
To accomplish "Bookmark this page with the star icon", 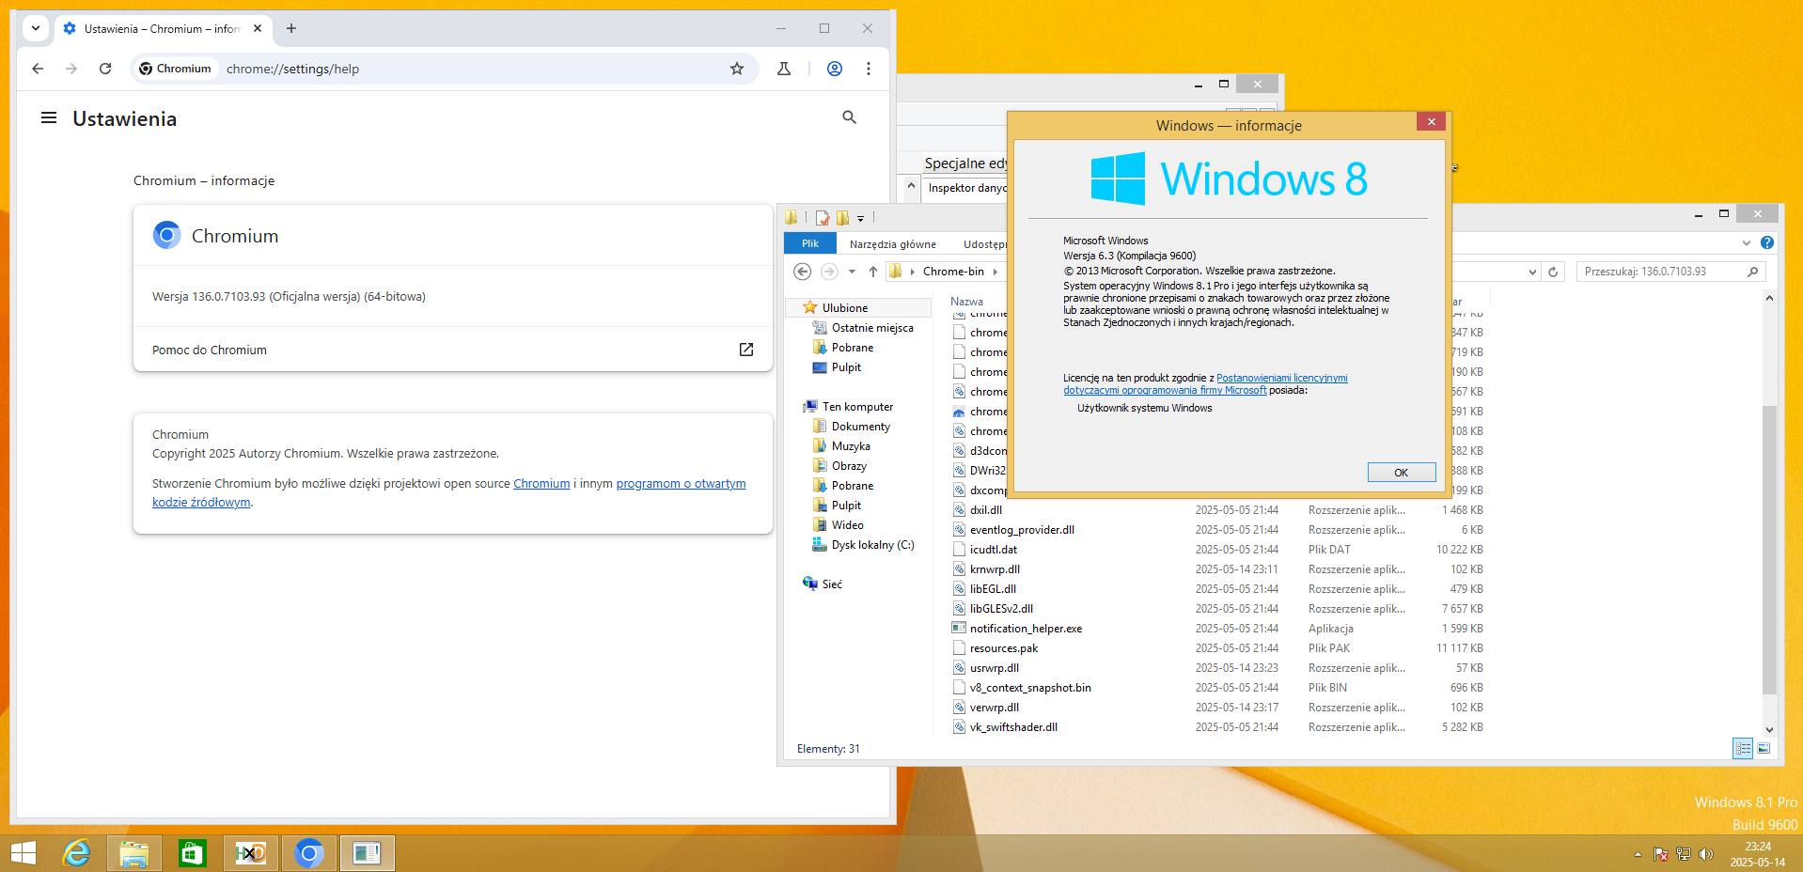I will (737, 69).
